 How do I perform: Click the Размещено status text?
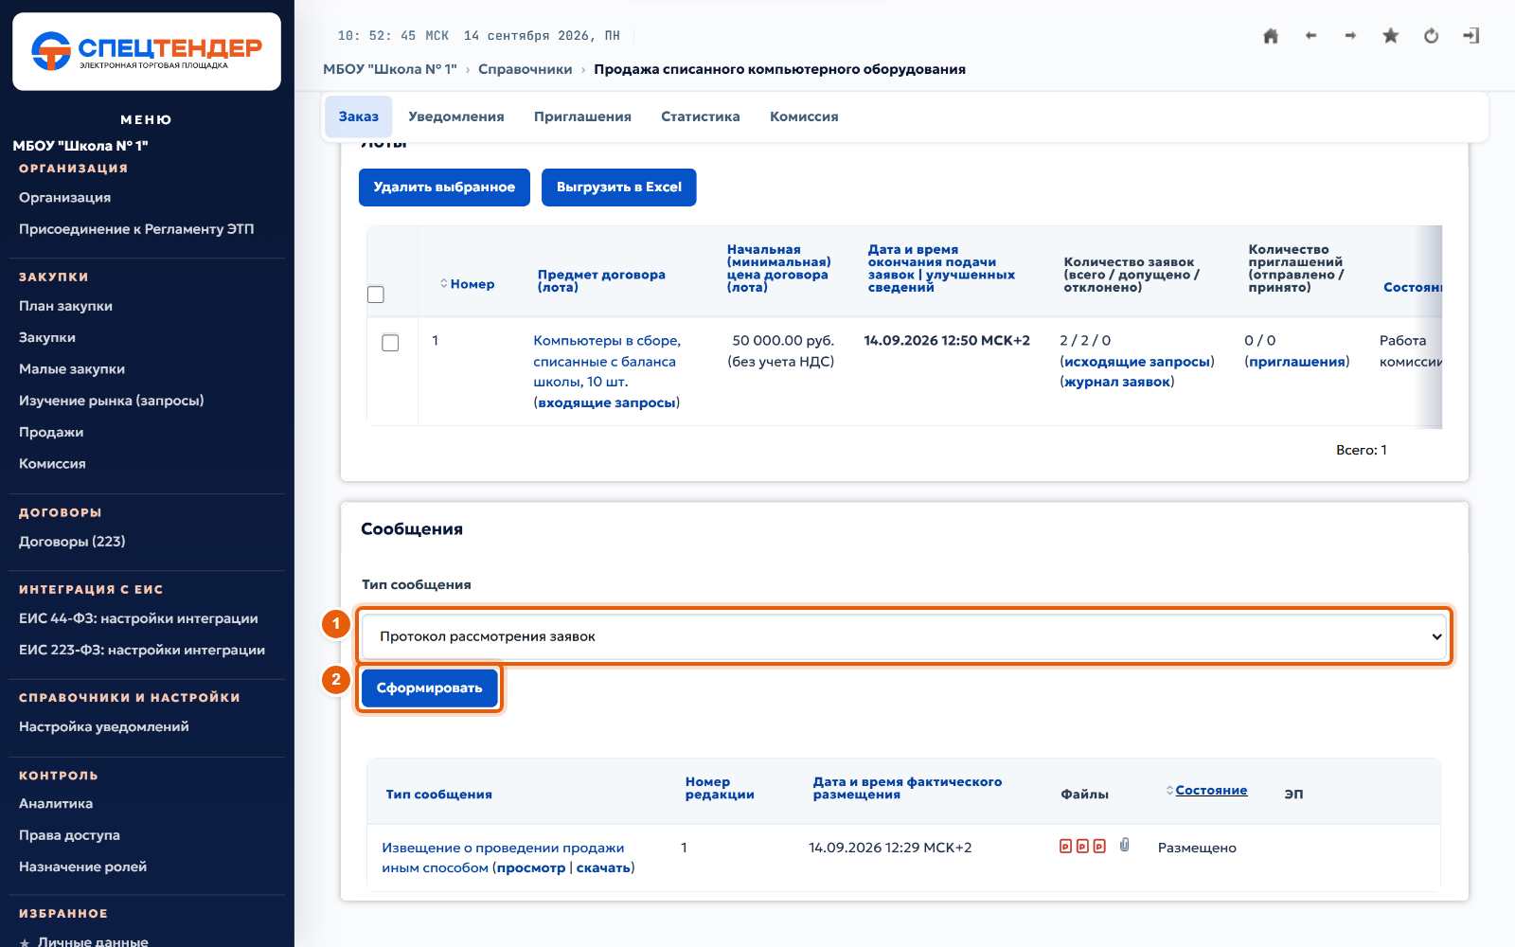[1197, 848]
